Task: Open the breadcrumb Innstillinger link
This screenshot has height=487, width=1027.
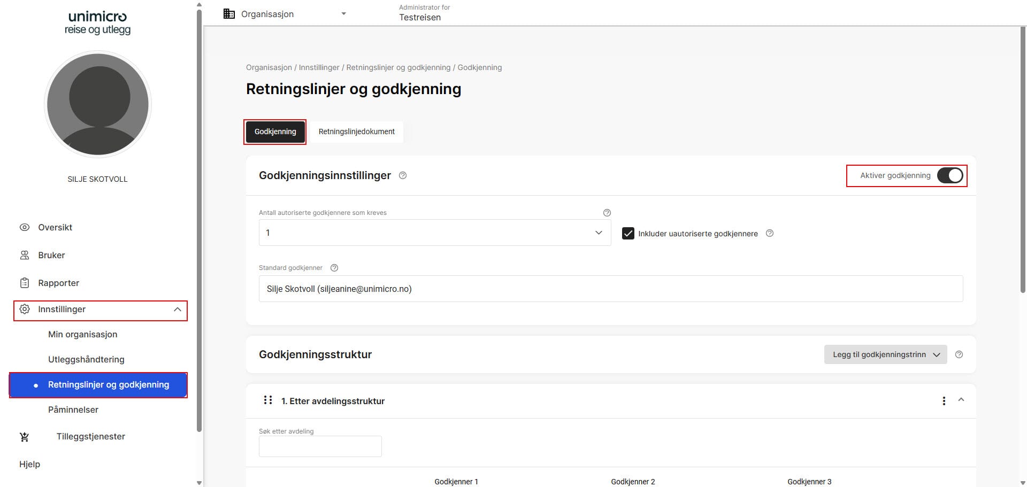Action: pos(319,67)
